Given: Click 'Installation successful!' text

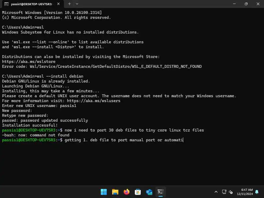Looking at the screenshot, I should (30, 125).
